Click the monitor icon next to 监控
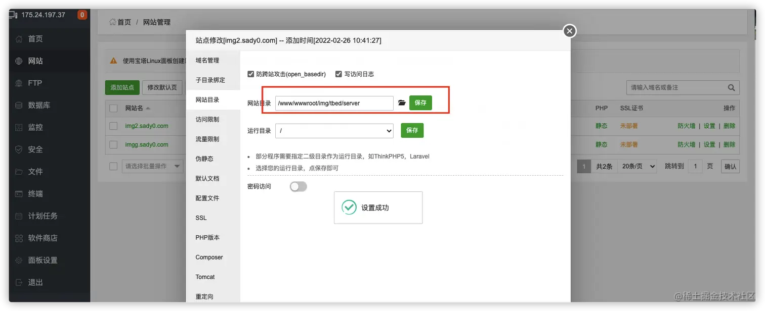The image size is (765, 311). coord(19,127)
